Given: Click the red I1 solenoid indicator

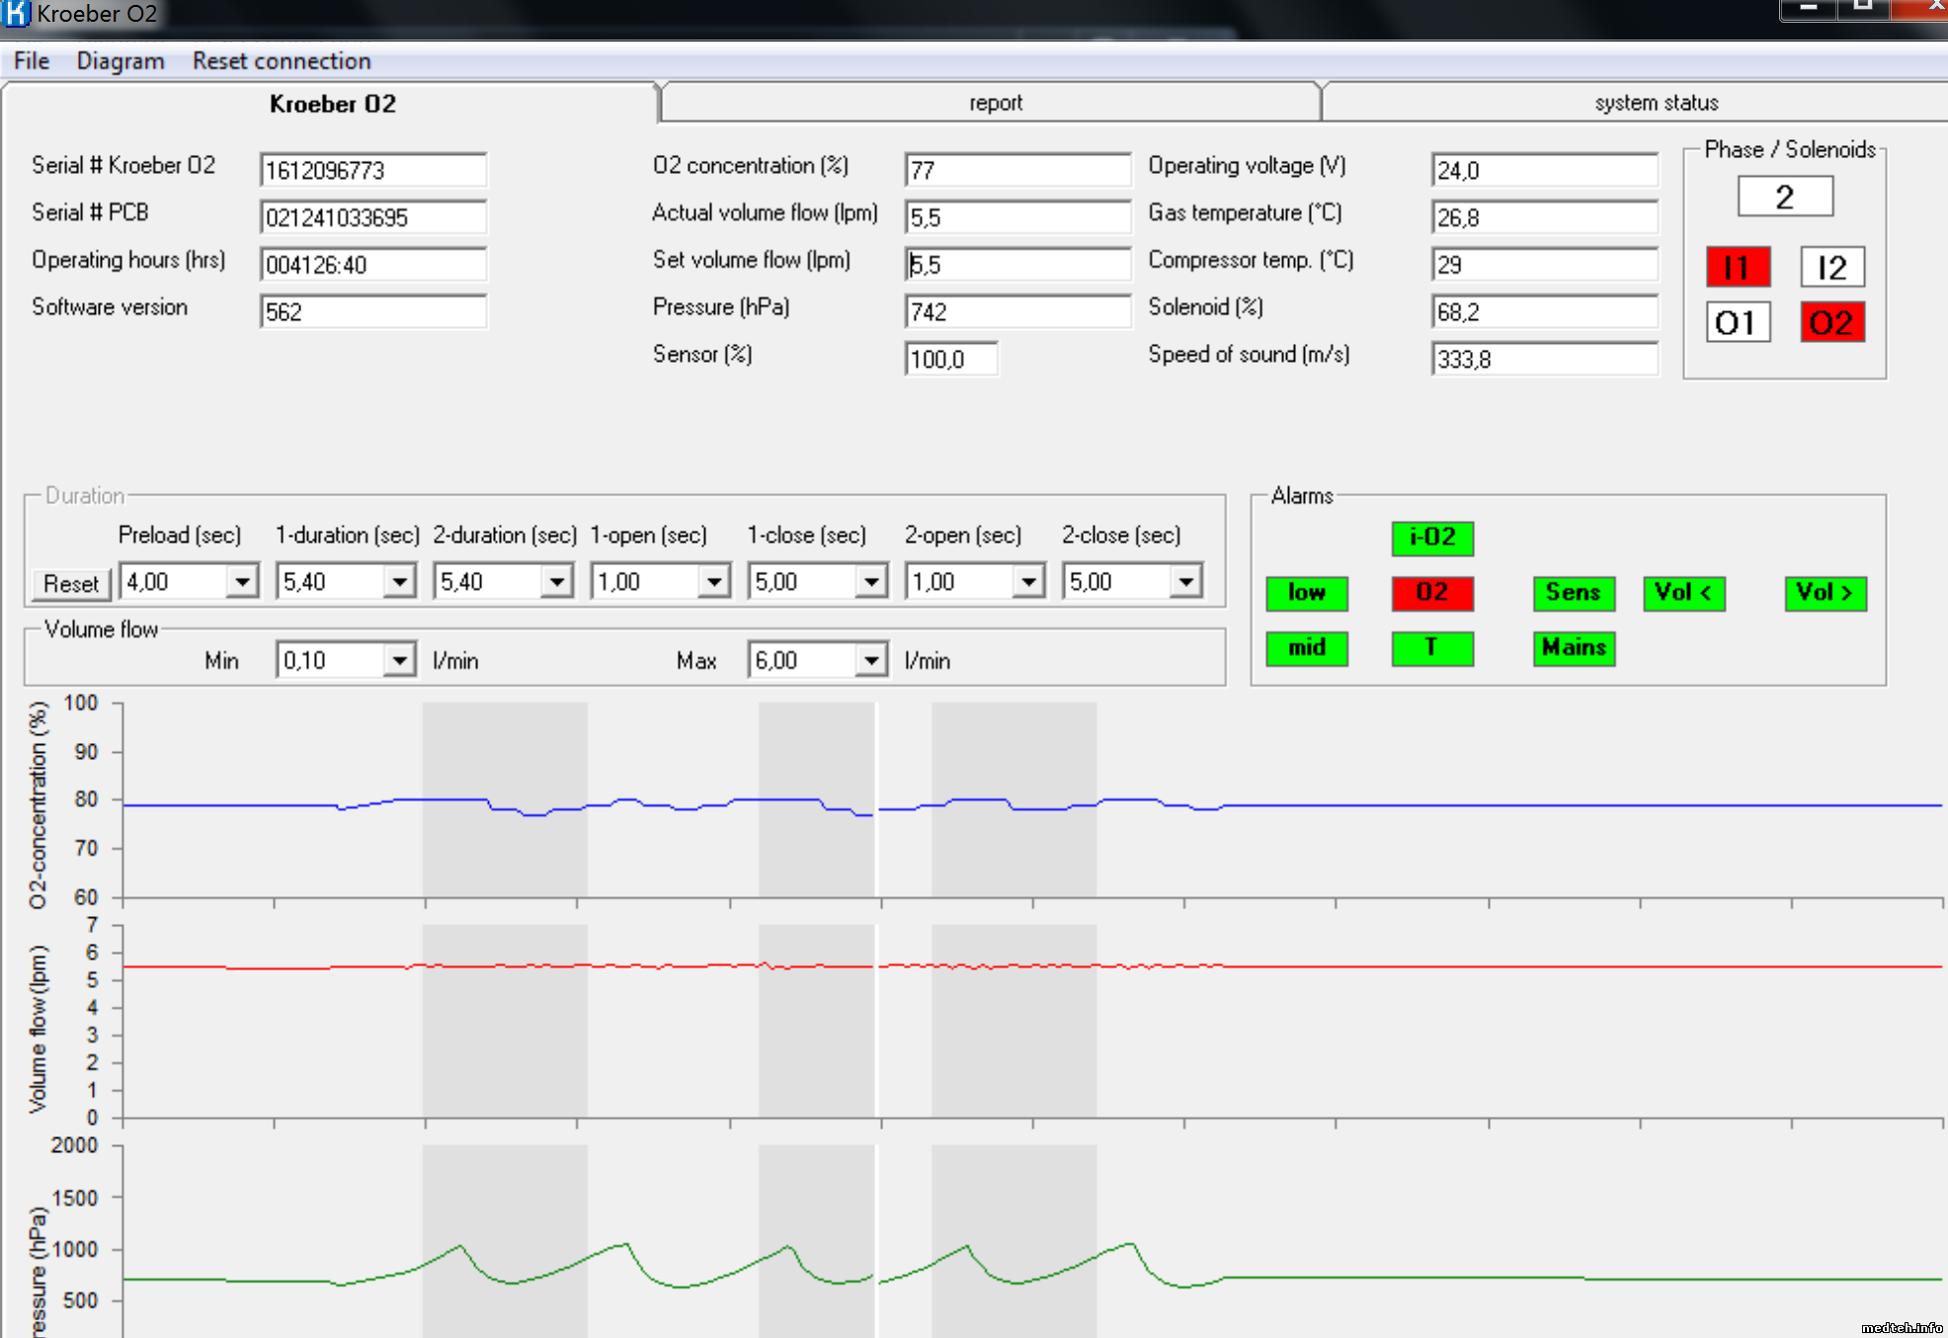Looking at the screenshot, I should [x=1738, y=268].
